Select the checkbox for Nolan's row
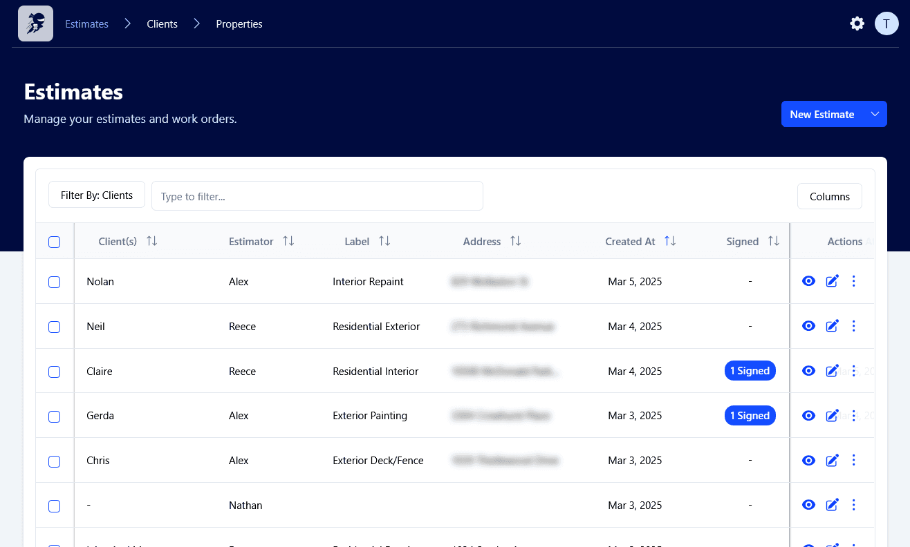Image resolution: width=910 pixels, height=547 pixels. [x=55, y=282]
